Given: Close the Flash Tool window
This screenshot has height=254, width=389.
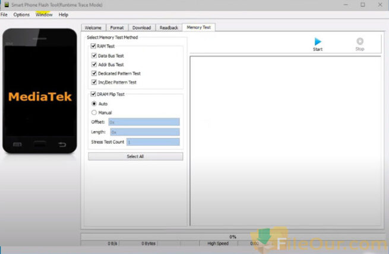Looking at the screenshot, I should click(380, 5).
